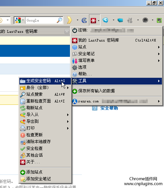Image resolution: width=164 pixels, height=188 pixels.
Task: Click 保存所有输入的数据 menu item
Action: pos(116,91)
